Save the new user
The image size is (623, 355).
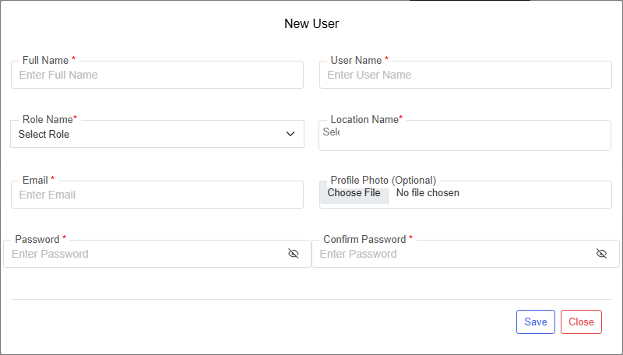coord(536,322)
